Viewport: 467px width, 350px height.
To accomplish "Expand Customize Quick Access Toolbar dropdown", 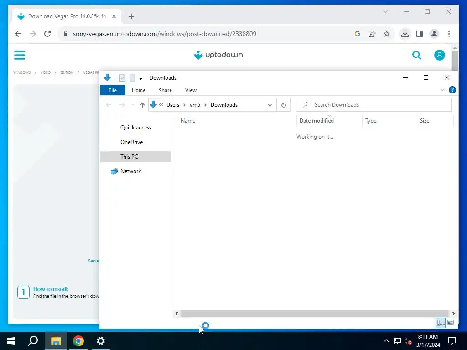I will tap(140, 78).
